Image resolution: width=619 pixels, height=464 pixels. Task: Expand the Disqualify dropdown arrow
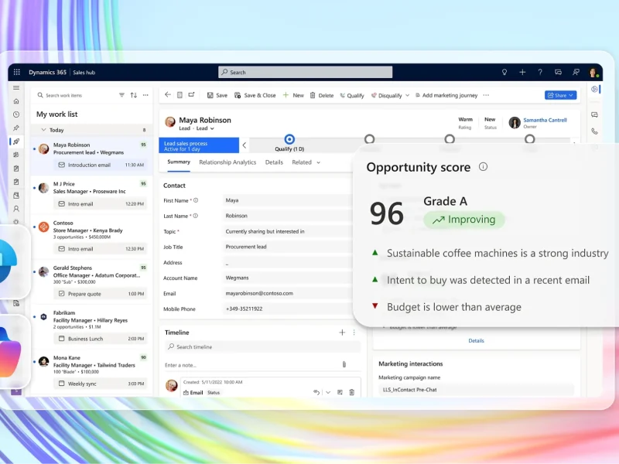pos(408,95)
